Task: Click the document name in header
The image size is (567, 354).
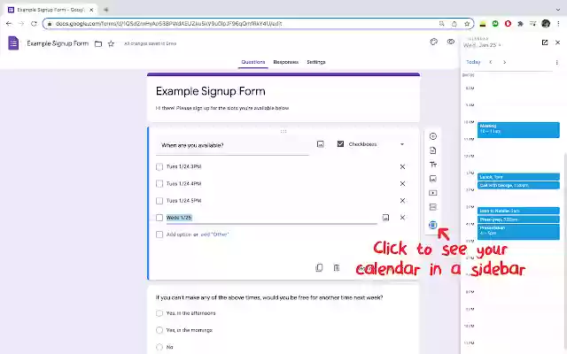Action: click(58, 43)
